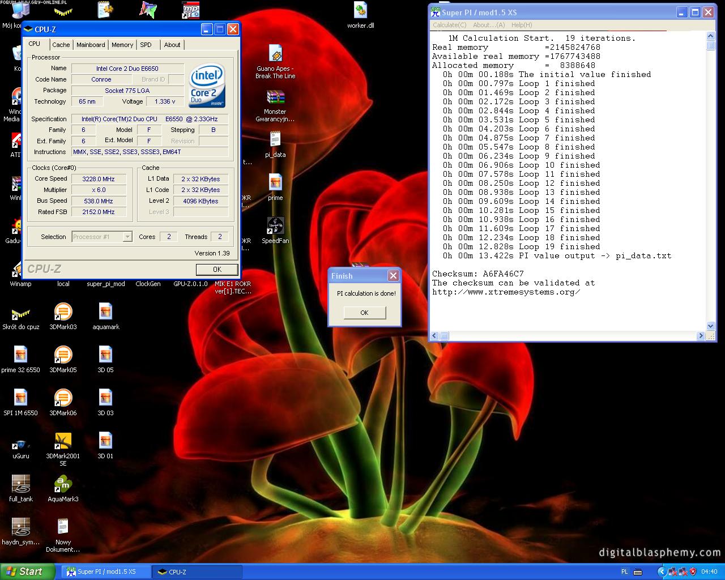Switch to the SPD tab in CPU-Z
This screenshot has width=725, height=580.
[x=146, y=45]
